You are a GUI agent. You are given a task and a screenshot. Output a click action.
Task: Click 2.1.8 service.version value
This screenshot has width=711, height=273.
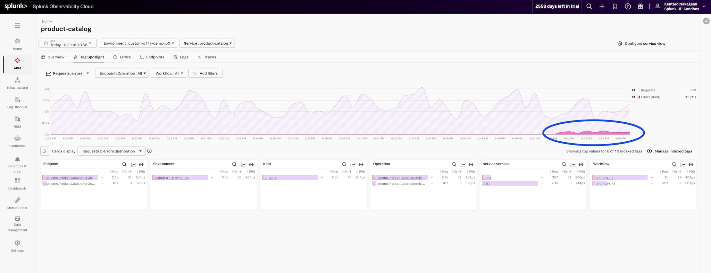click(x=487, y=178)
